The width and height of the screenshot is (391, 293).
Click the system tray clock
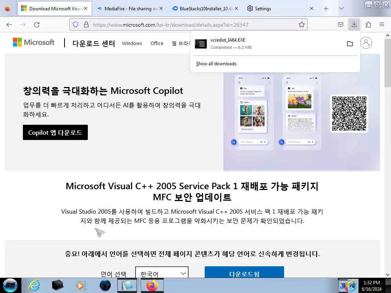pyautogui.click(x=372, y=286)
